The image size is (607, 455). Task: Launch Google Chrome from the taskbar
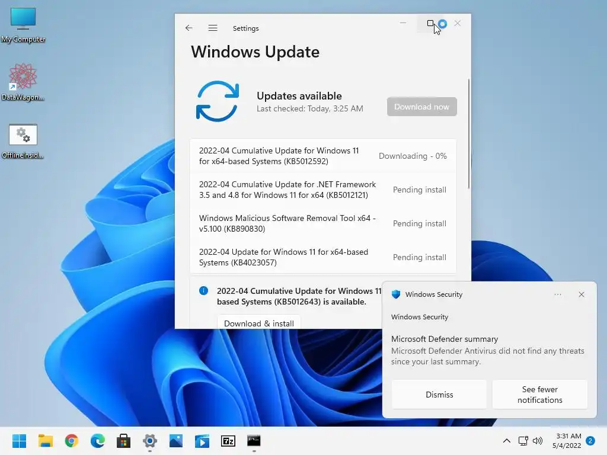tap(72, 441)
